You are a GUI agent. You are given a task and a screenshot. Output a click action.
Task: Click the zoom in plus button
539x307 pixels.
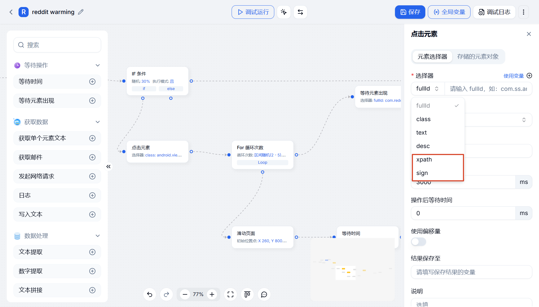tap(212, 294)
